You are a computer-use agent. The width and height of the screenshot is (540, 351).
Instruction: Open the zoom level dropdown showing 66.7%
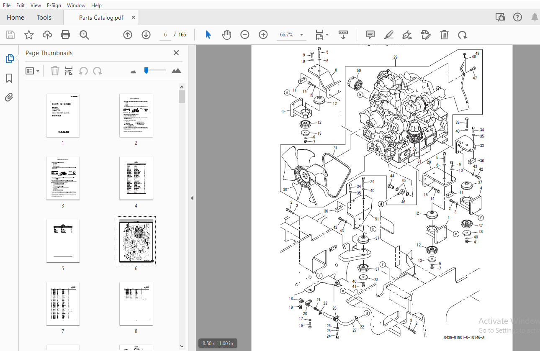pyautogui.click(x=291, y=35)
